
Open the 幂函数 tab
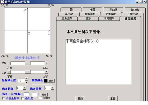click(x=69, y=14)
